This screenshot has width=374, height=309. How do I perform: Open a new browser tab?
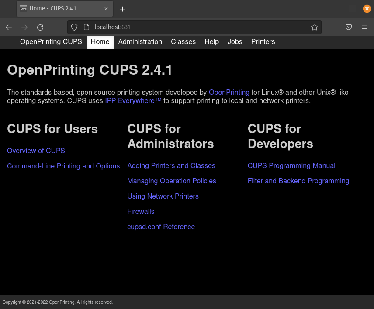coord(123,9)
